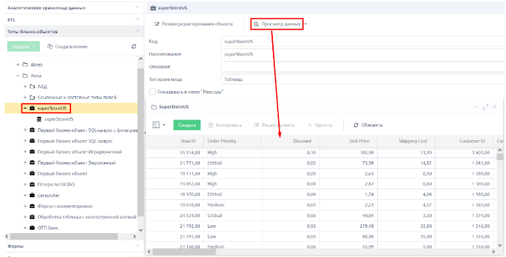506x257 pixels.
Task: Sort by the Row ID column header
Action: click(175, 141)
